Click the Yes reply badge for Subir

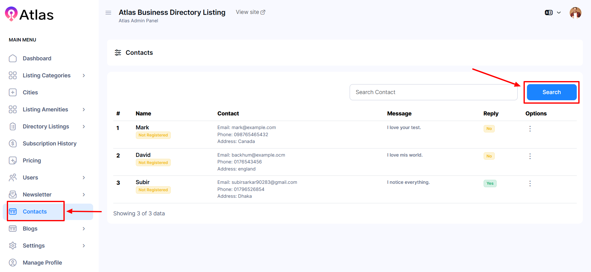coord(490,183)
